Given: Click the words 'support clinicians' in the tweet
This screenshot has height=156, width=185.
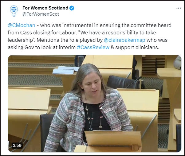Looking at the screenshot, I should (x=137, y=47).
